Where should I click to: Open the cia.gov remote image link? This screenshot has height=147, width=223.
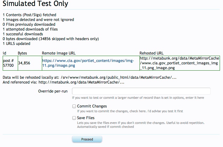pos(88,63)
